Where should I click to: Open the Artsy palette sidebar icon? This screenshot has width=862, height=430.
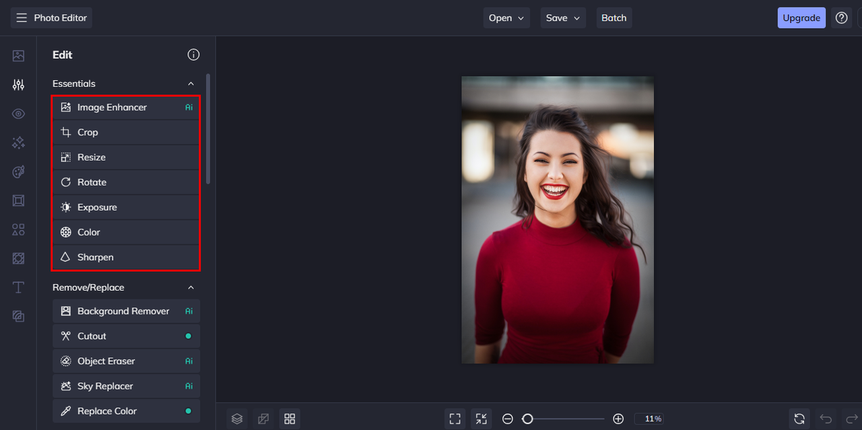pyautogui.click(x=18, y=172)
